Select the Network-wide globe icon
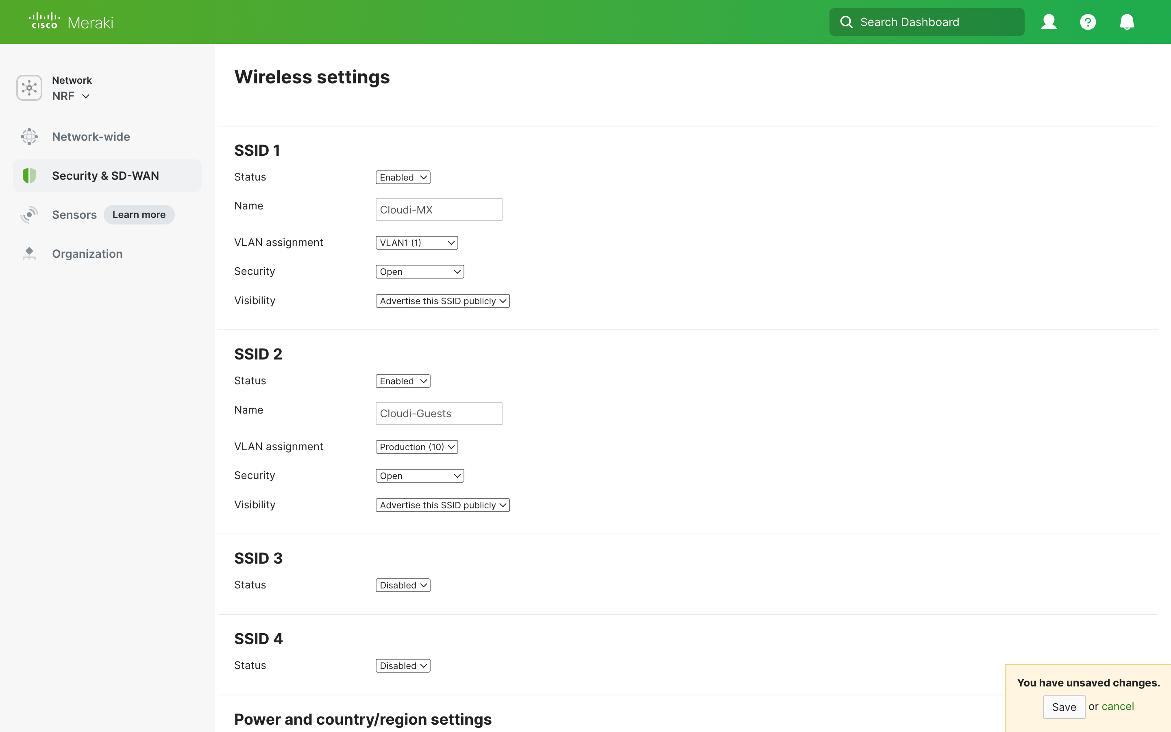Viewport: 1171px width, 732px height. point(29,137)
